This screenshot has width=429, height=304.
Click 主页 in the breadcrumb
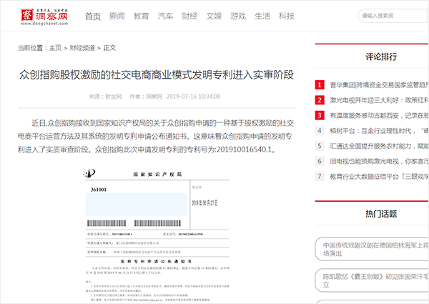[x=55, y=48]
